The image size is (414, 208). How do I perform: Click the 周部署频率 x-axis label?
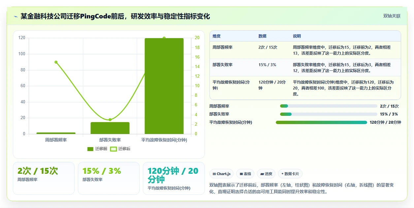click(56, 140)
